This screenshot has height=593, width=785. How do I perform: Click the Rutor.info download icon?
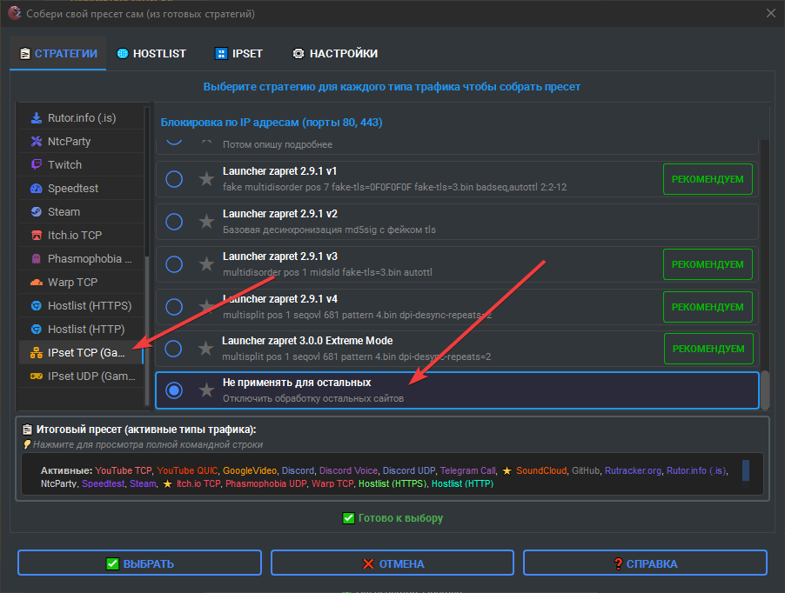tap(37, 118)
